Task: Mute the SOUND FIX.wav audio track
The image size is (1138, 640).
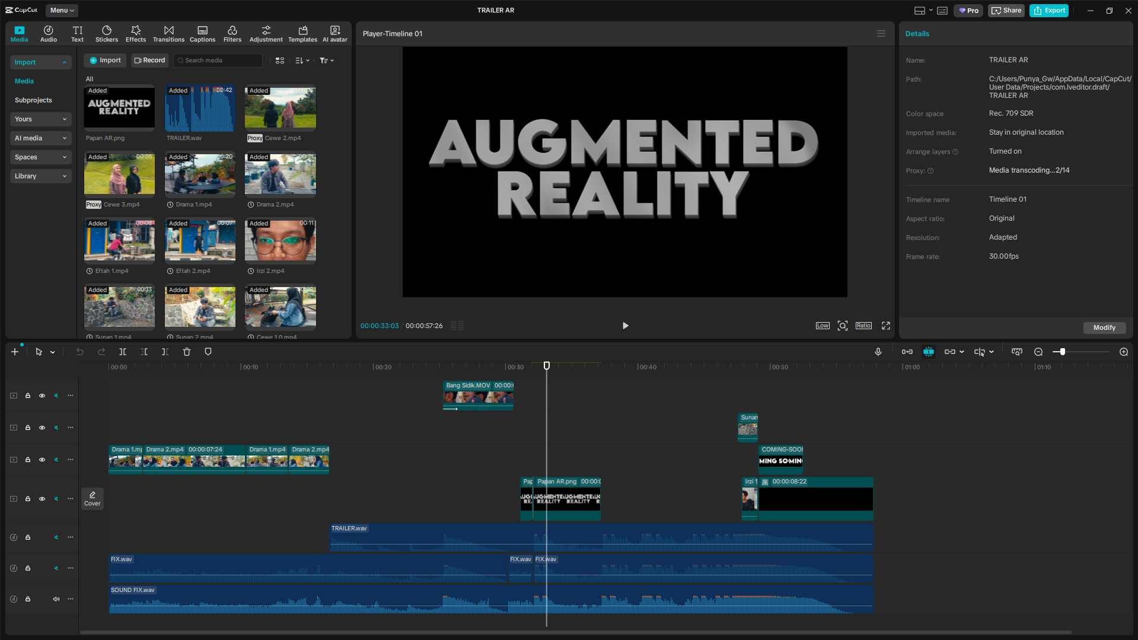Action: (x=56, y=599)
